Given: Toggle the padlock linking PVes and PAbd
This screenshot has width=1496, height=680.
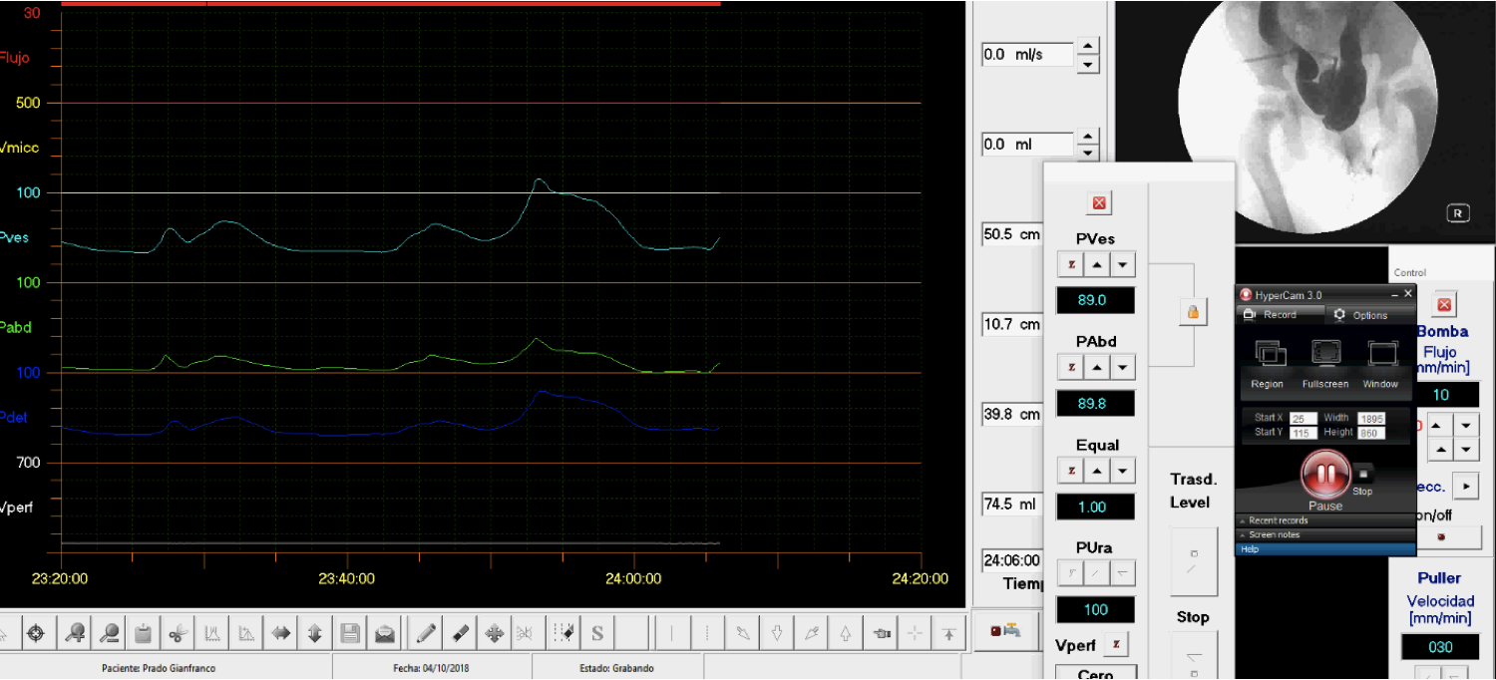Looking at the screenshot, I should 1192,312.
